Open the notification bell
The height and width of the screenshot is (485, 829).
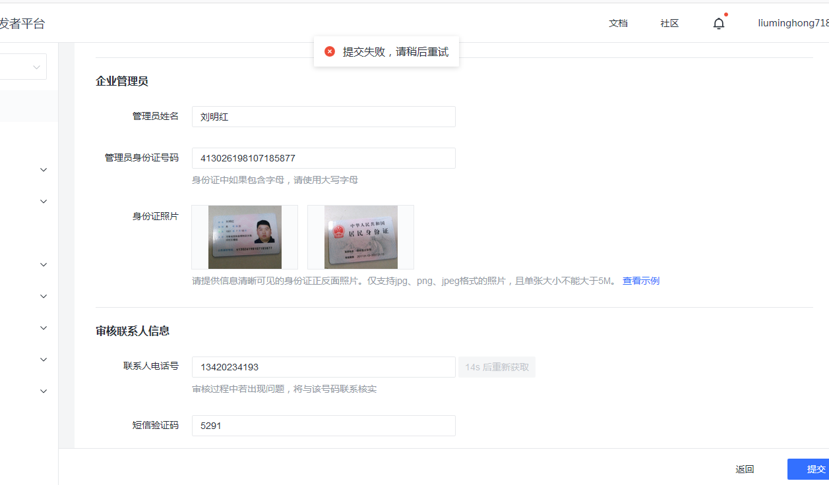click(718, 22)
